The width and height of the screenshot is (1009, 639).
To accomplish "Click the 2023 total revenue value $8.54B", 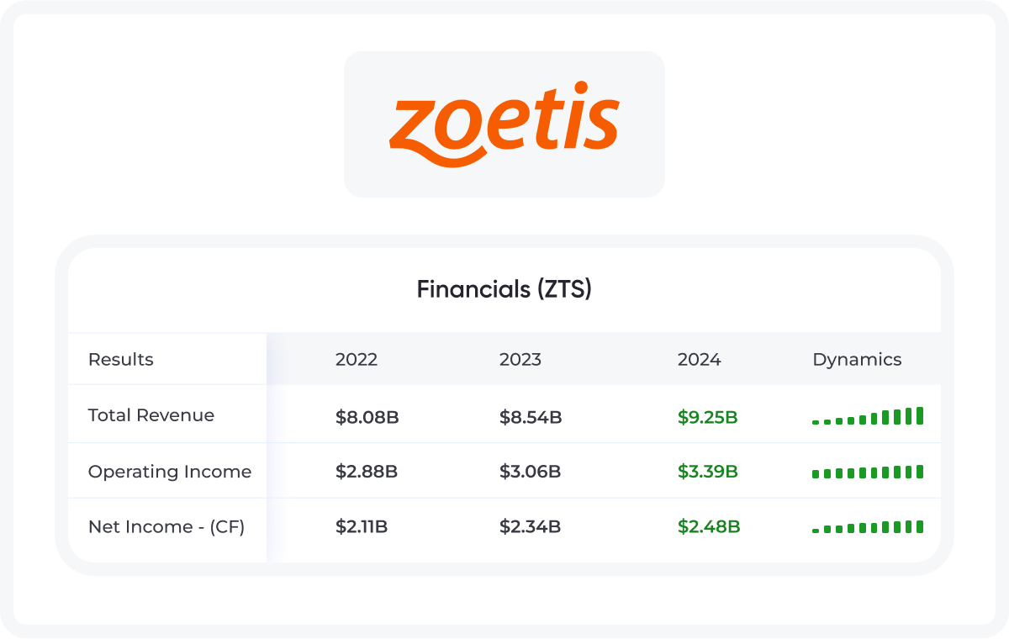I will [x=531, y=416].
